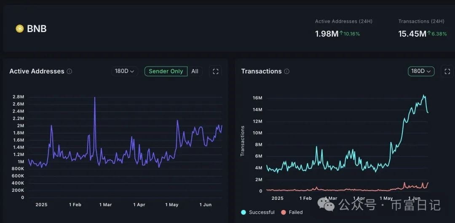This screenshot has width=455, height=223.
Task: Click the Transactions chart heading
Action: click(x=261, y=71)
